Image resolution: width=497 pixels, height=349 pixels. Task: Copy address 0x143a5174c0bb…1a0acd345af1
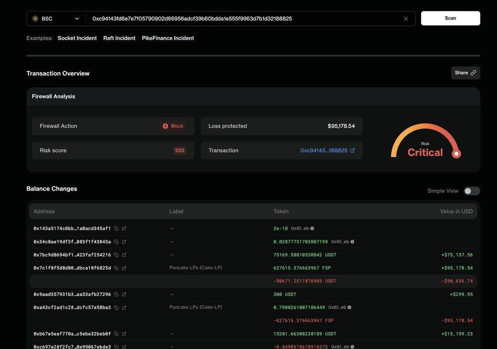pos(116,228)
